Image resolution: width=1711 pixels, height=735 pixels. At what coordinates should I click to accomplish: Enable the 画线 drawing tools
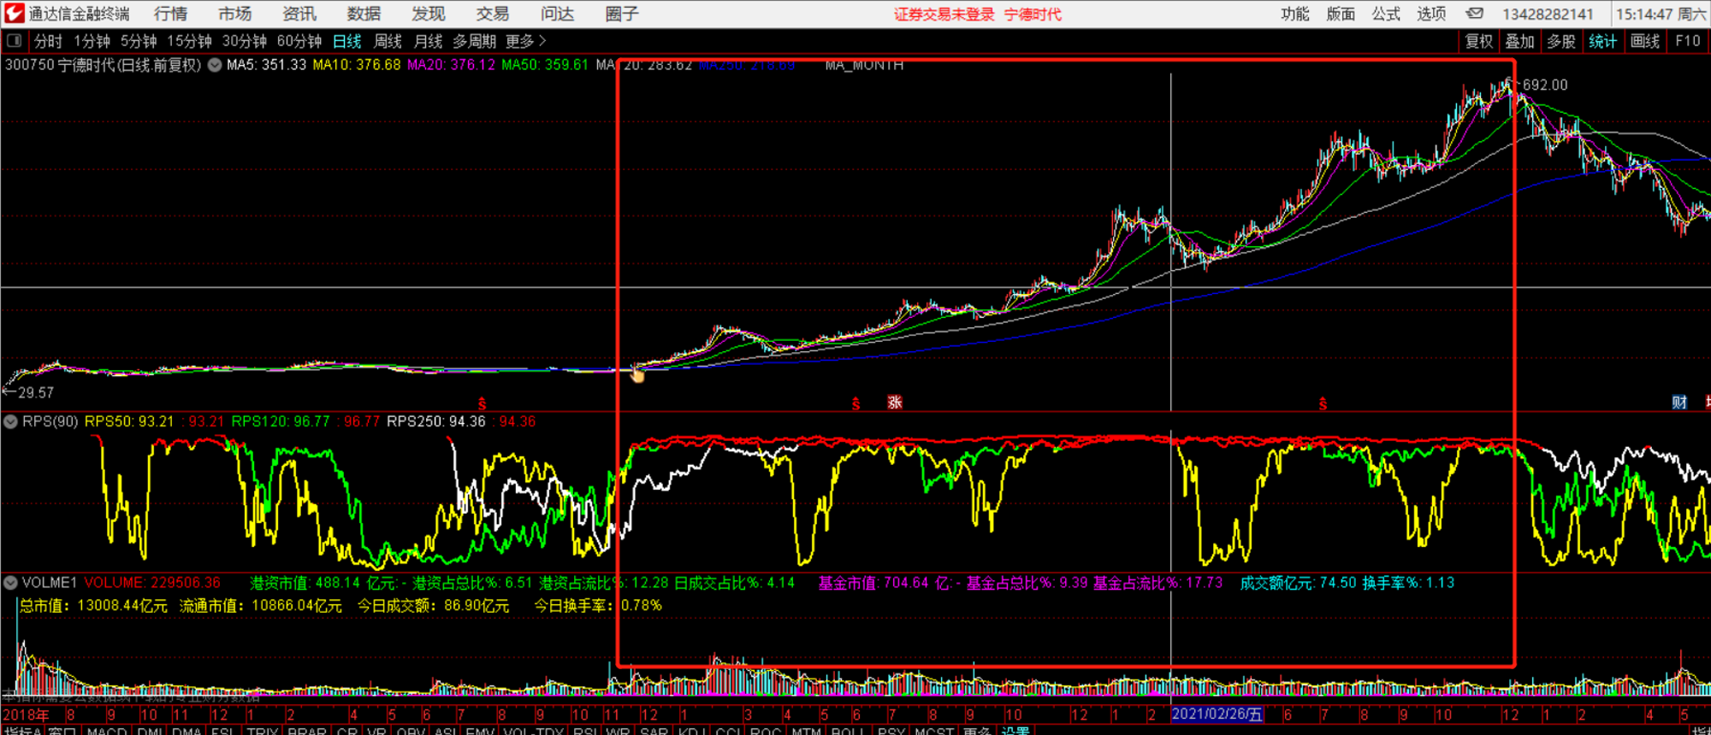pyautogui.click(x=1644, y=41)
